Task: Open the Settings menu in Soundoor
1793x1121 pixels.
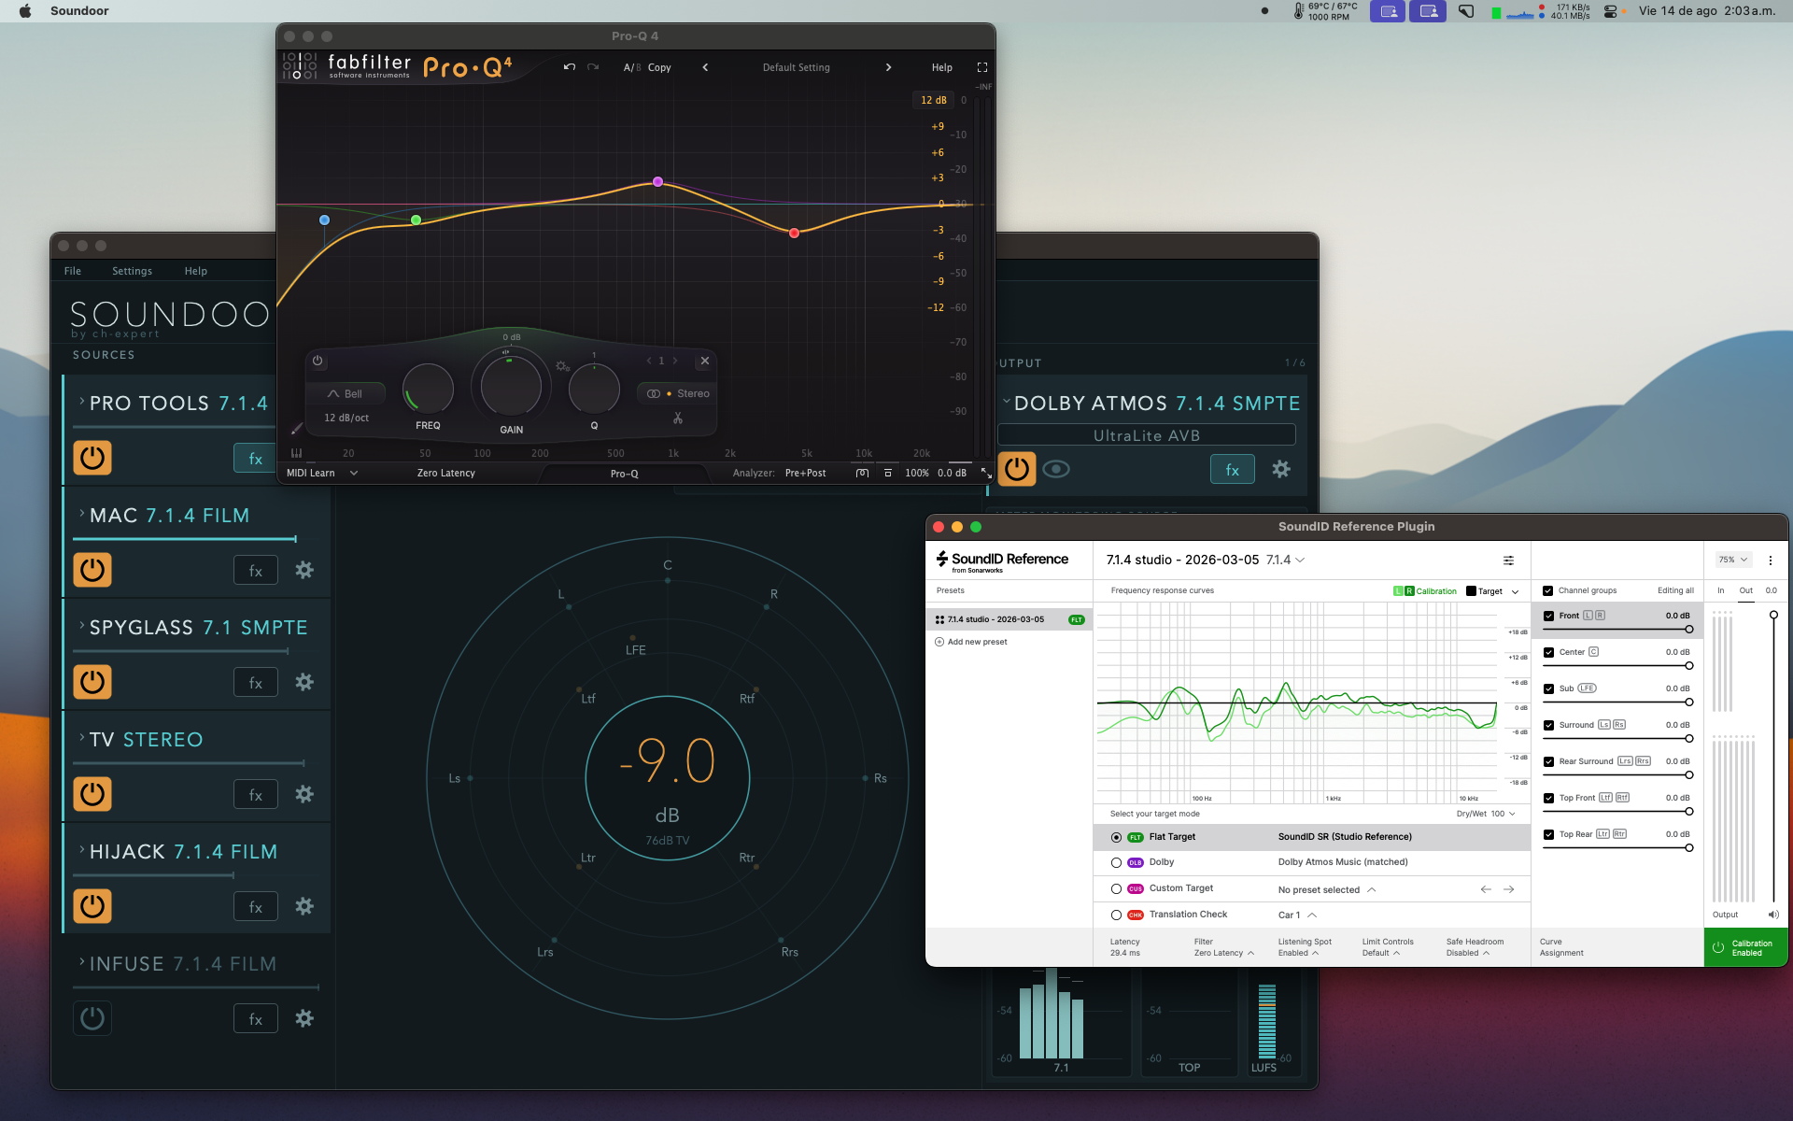Action: coord(132,271)
